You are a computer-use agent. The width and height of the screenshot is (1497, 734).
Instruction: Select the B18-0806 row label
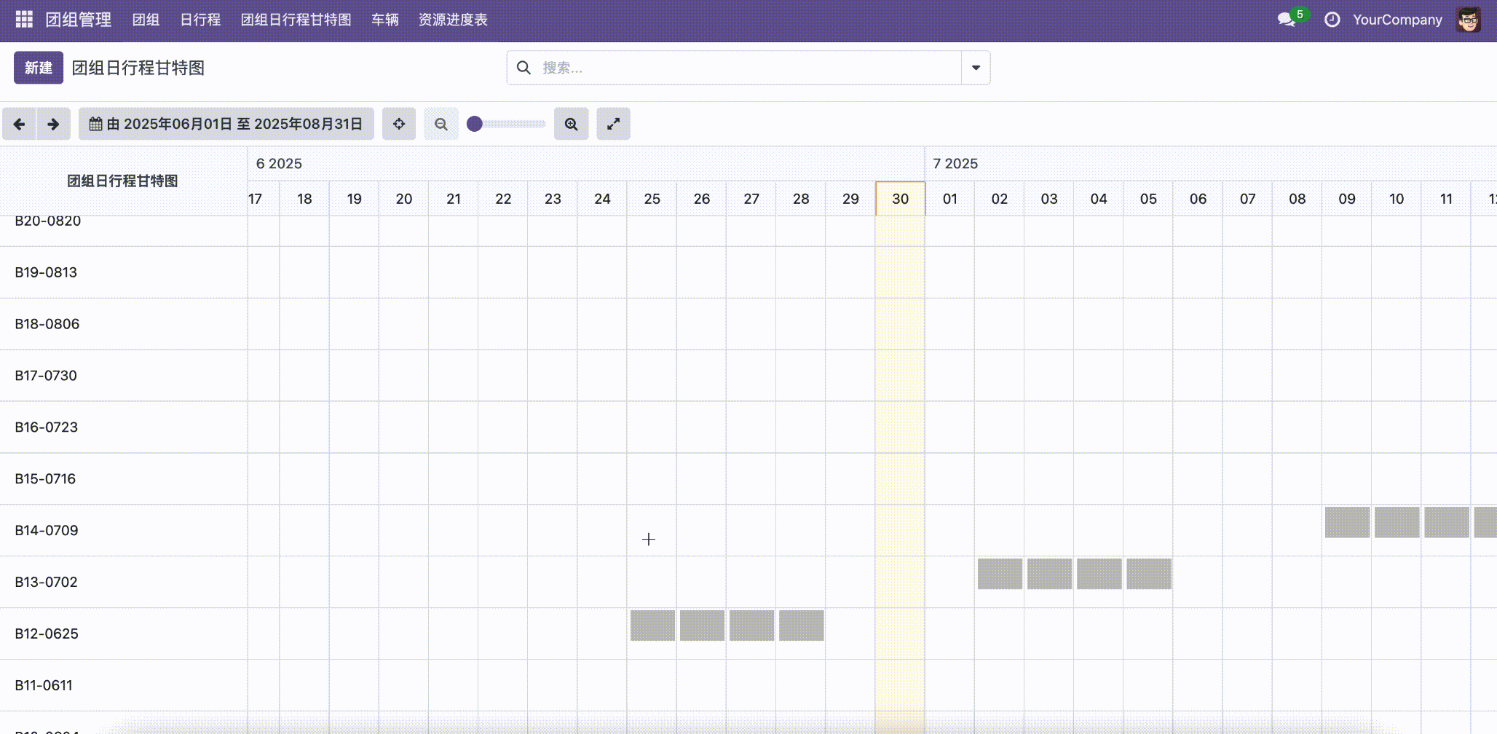(x=47, y=324)
